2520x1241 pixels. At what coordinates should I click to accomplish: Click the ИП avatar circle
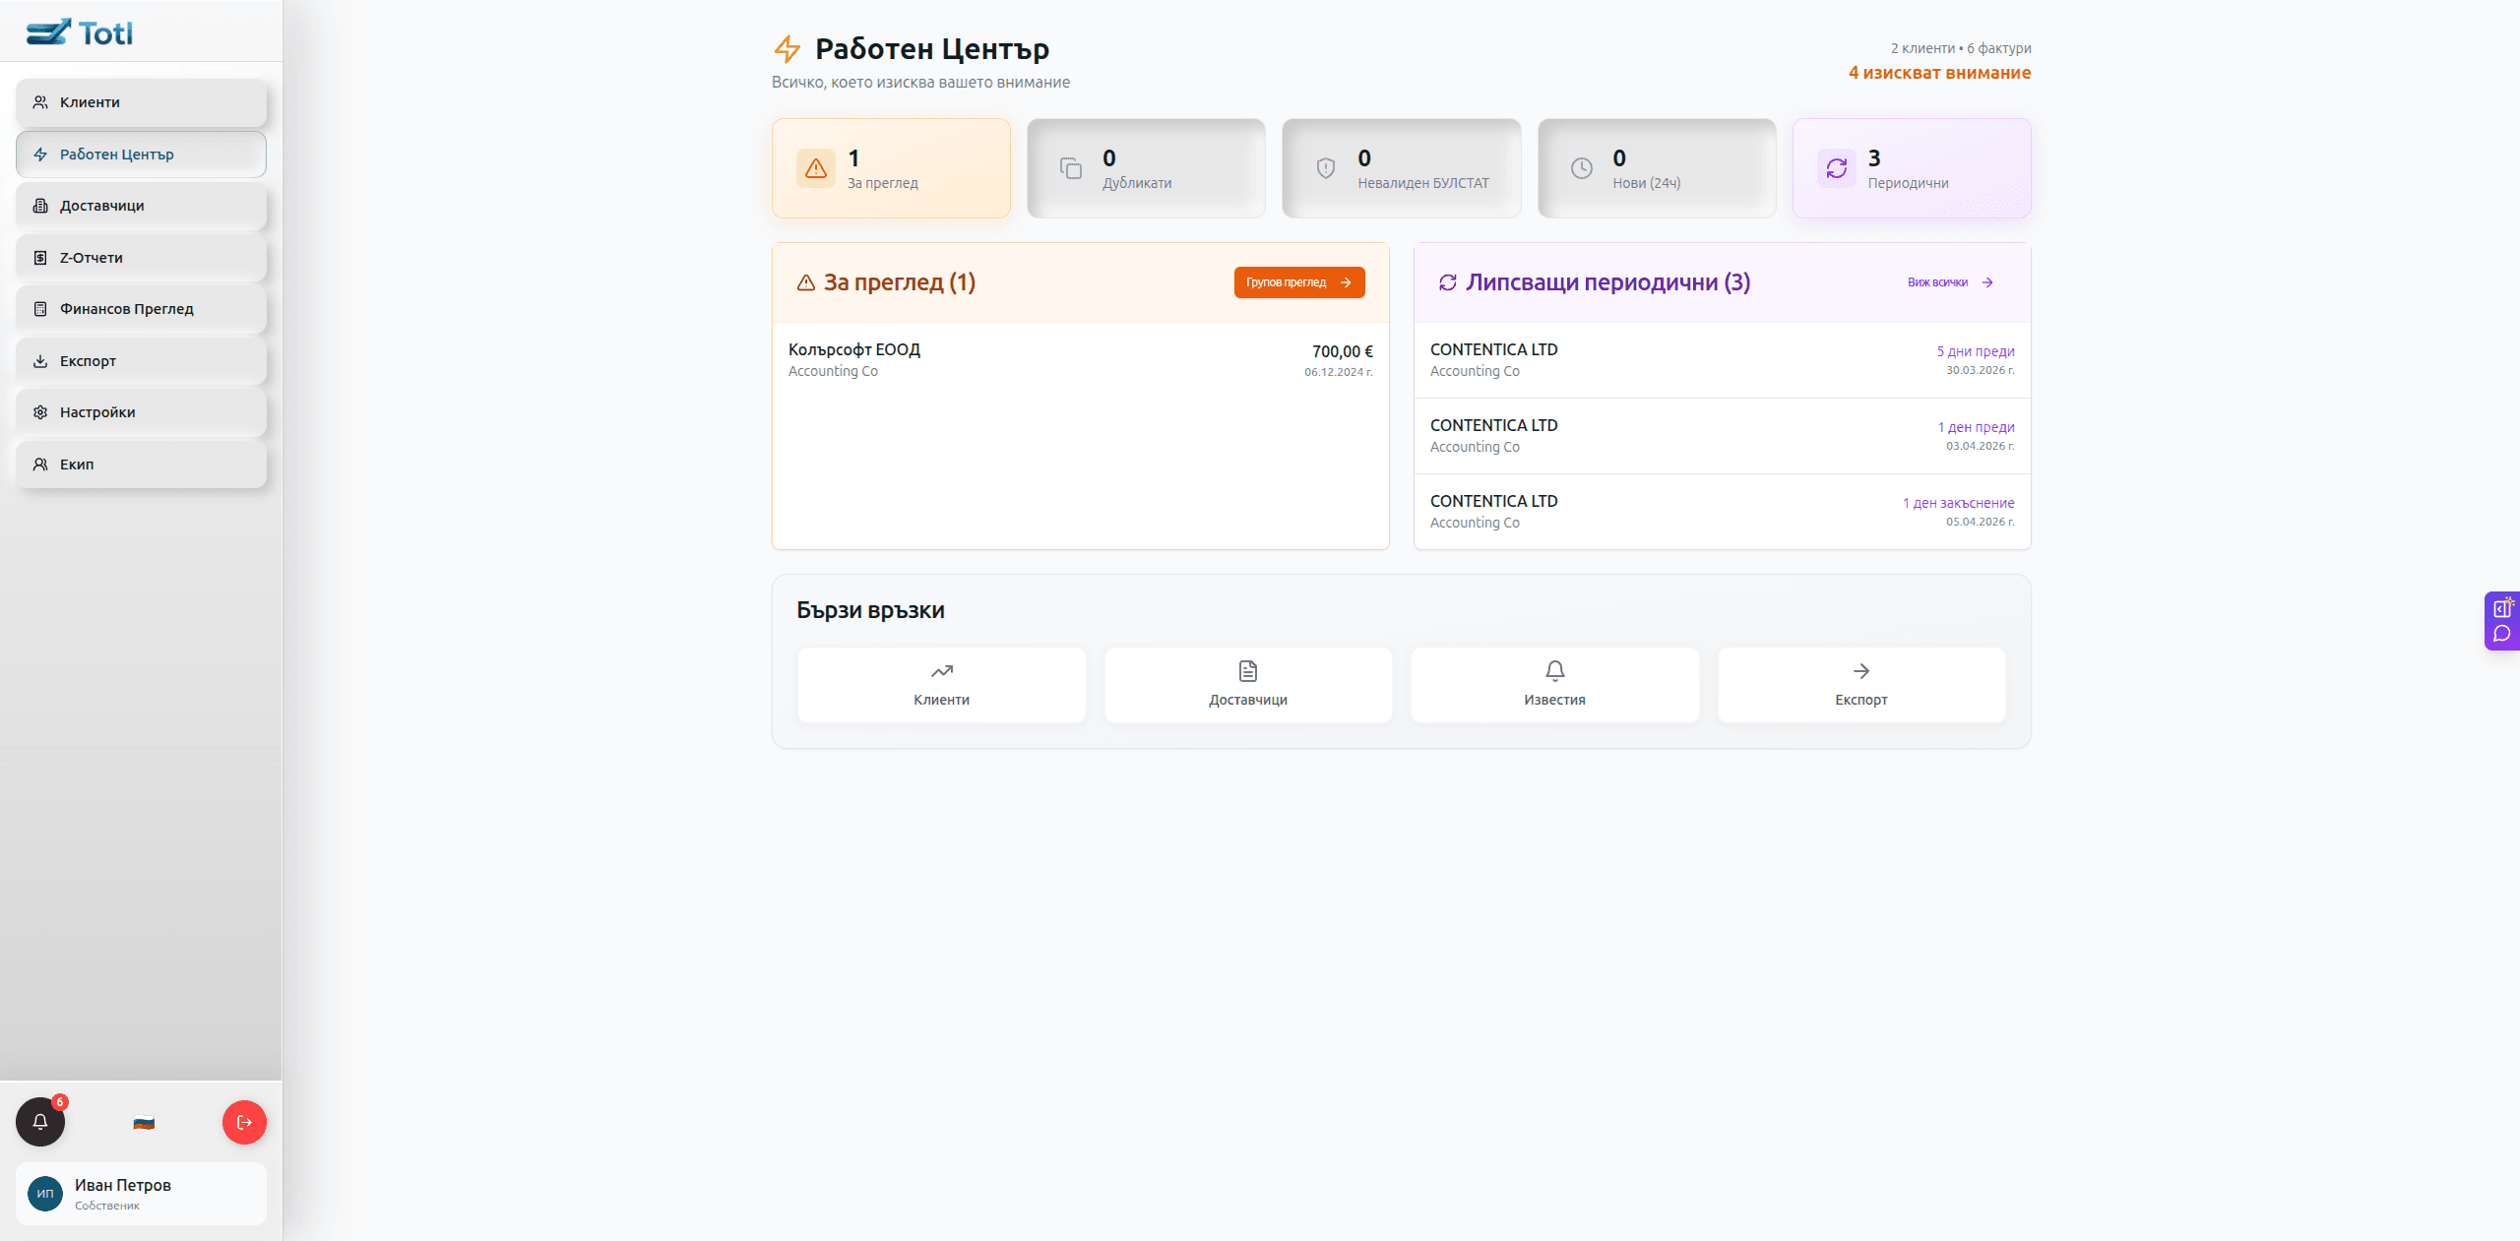[45, 1194]
